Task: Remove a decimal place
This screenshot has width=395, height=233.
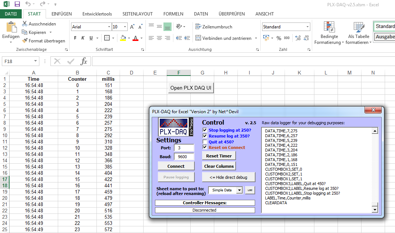Action: tap(306, 38)
